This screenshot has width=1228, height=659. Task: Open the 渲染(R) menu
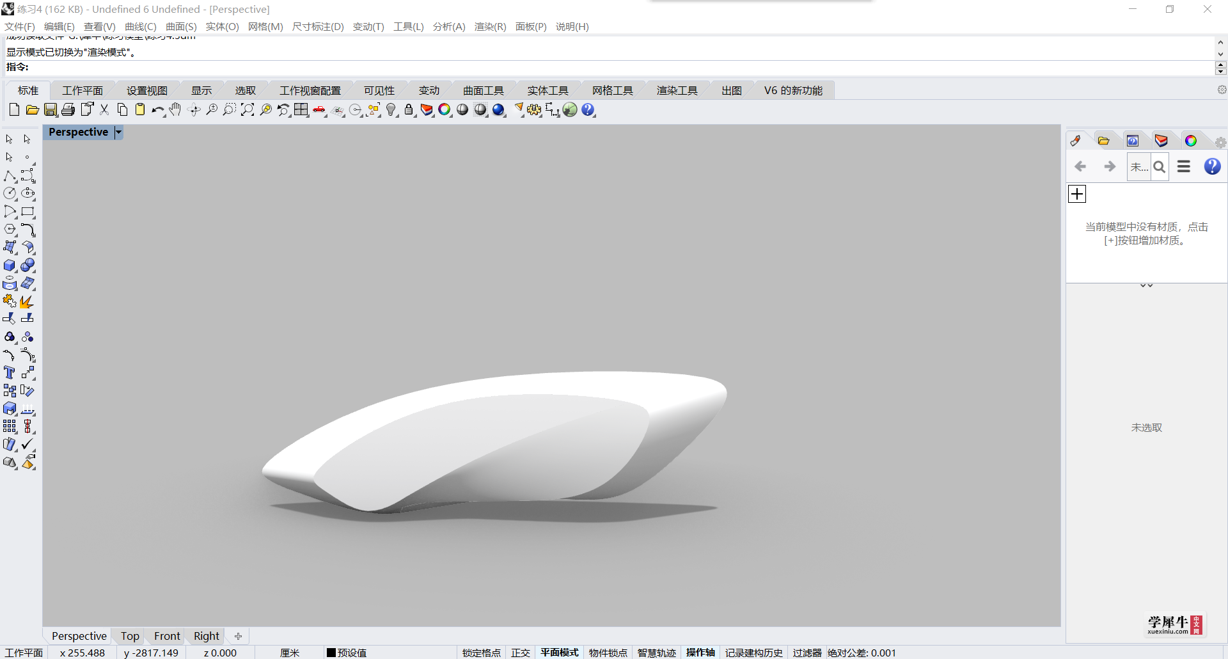click(x=490, y=26)
